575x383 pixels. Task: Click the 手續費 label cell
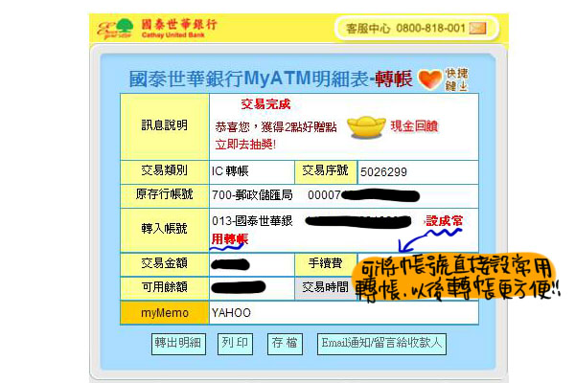326,264
